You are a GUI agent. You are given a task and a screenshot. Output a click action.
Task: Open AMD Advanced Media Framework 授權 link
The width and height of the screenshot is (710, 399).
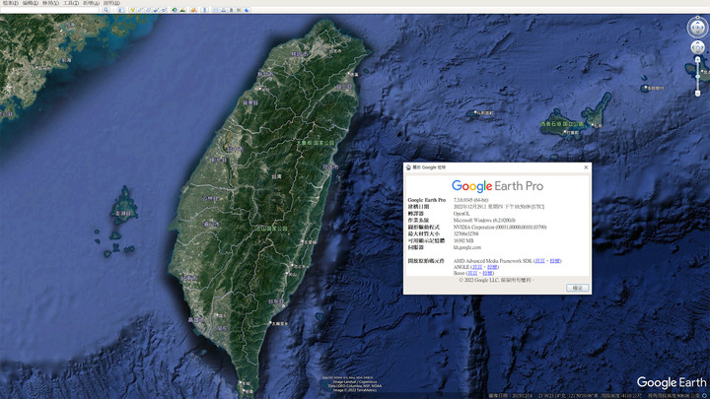point(554,261)
